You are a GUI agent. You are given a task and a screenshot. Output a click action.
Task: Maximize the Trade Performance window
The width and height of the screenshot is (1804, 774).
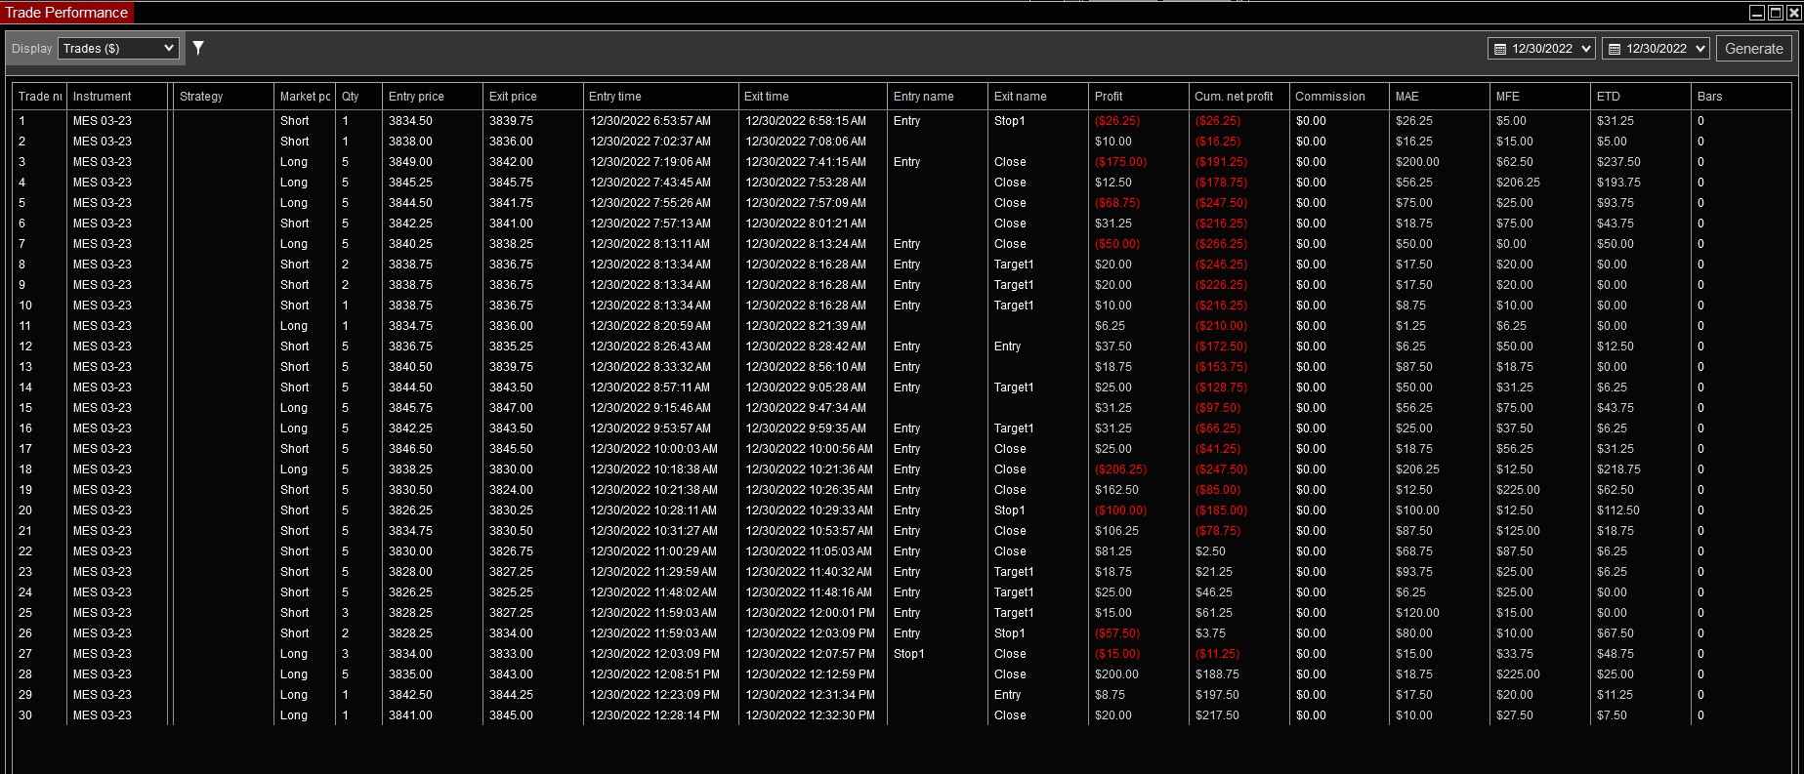coord(1775,13)
